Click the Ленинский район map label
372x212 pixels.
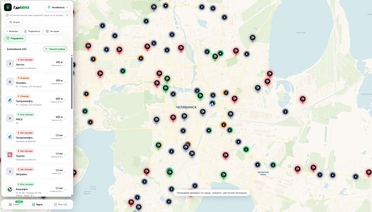263,173
